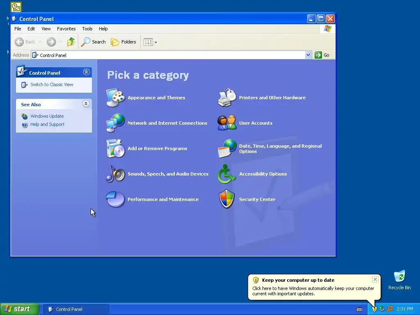Viewport: 420px width, 315px height.
Task: Click the User Accounts people icon
Action: click(227, 123)
